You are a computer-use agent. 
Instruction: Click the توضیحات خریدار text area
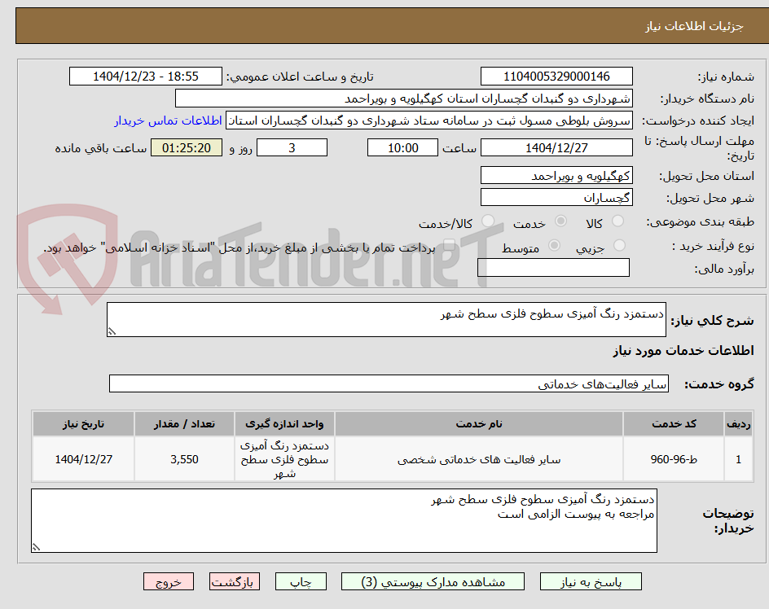(344, 521)
